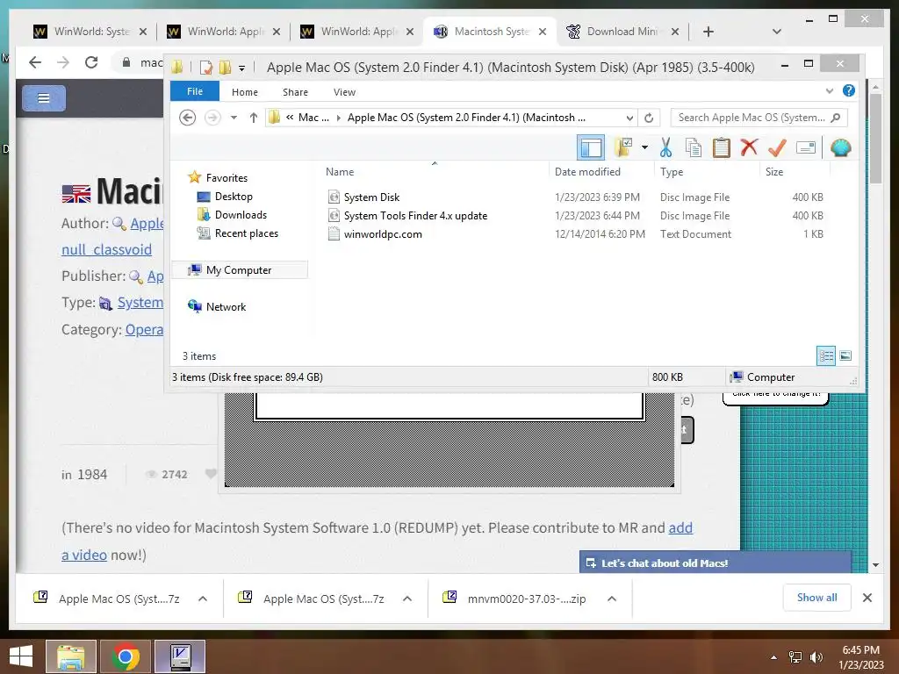Click the system tray volume icon
This screenshot has width=899, height=674.
pyautogui.click(x=816, y=656)
